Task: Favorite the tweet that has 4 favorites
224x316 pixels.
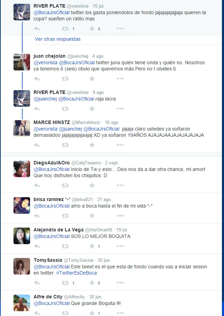Action: click(x=92, y=28)
